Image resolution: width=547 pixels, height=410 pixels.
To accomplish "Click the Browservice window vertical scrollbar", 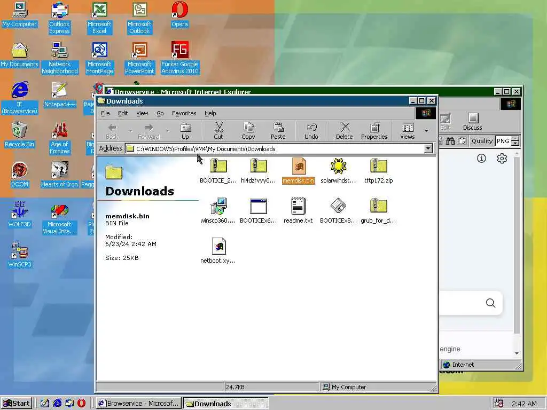I will (517, 255).
